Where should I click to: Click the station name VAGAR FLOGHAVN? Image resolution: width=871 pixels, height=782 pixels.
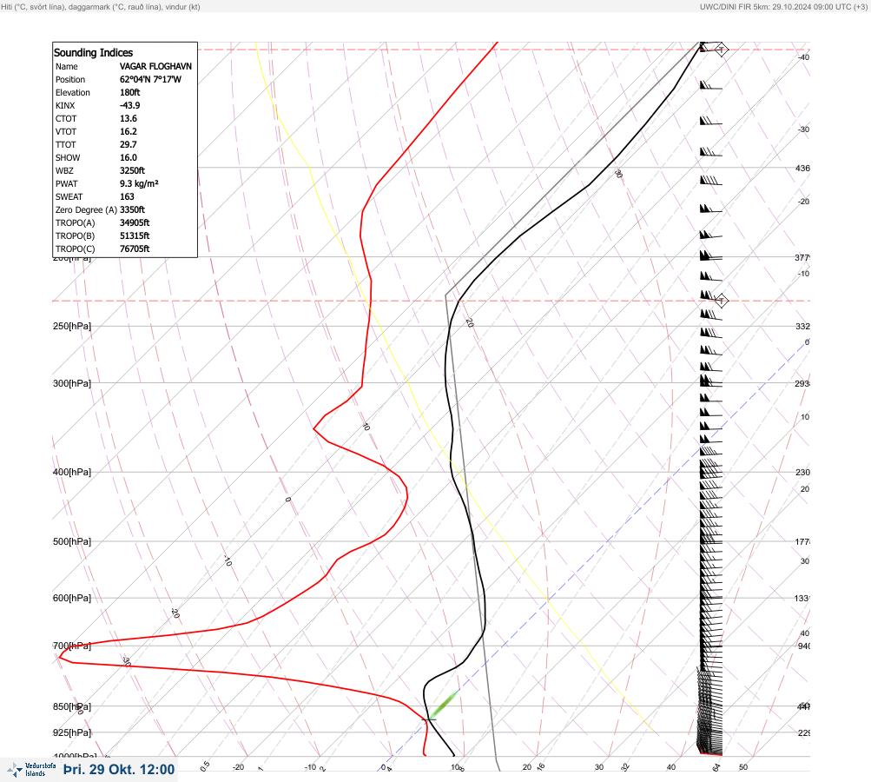click(155, 66)
